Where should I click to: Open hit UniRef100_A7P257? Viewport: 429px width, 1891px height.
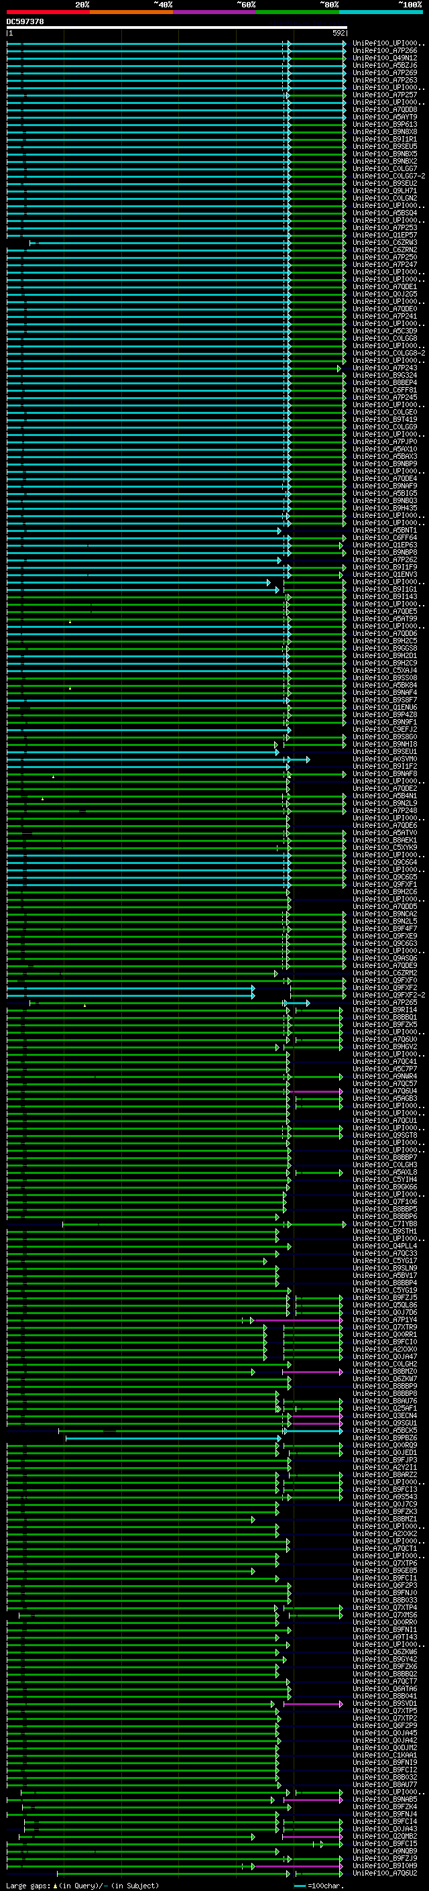click(385, 95)
